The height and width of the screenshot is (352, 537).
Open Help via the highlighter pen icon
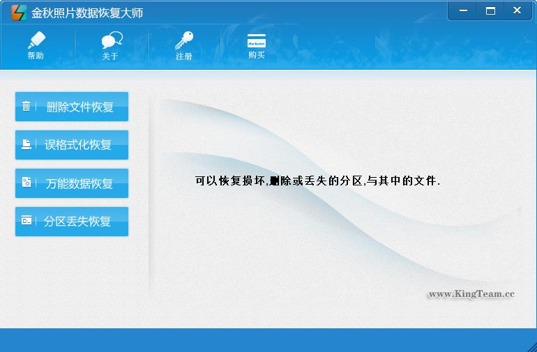pos(36,40)
